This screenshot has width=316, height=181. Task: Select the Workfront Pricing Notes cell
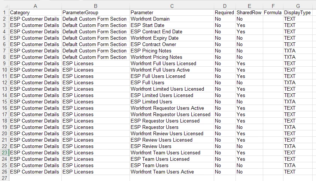[172, 57]
